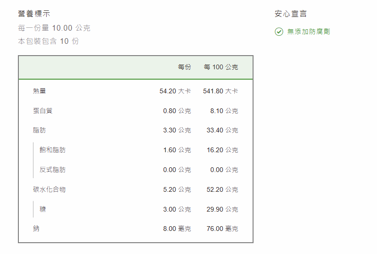Select the 安心宣言 heading
The width and height of the screenshot is (377, 254).
click(291, 14)
